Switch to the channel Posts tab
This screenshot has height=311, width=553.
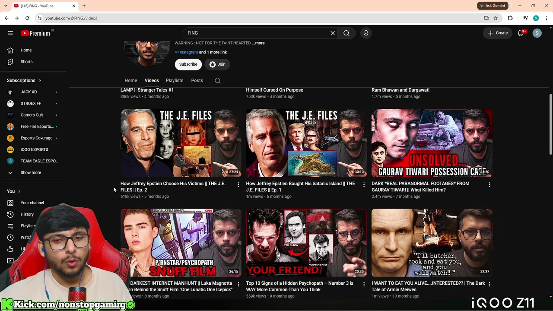197,81
